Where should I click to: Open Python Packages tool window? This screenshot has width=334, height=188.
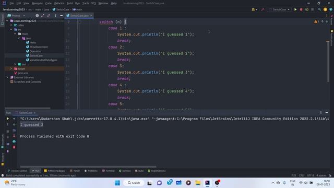pos(54,171)
